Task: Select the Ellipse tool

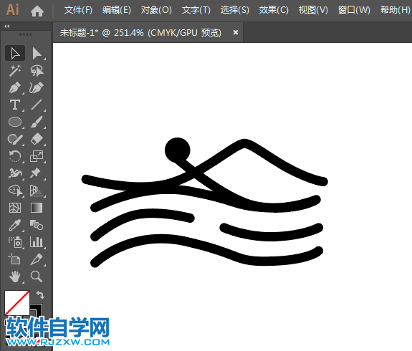Action: click(x=15, y=122)
